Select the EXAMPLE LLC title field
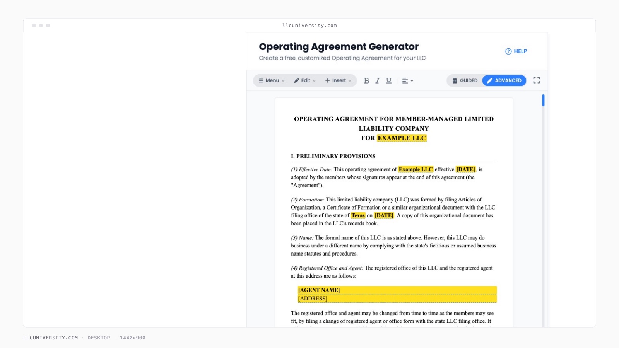 [x=402, y=138]
